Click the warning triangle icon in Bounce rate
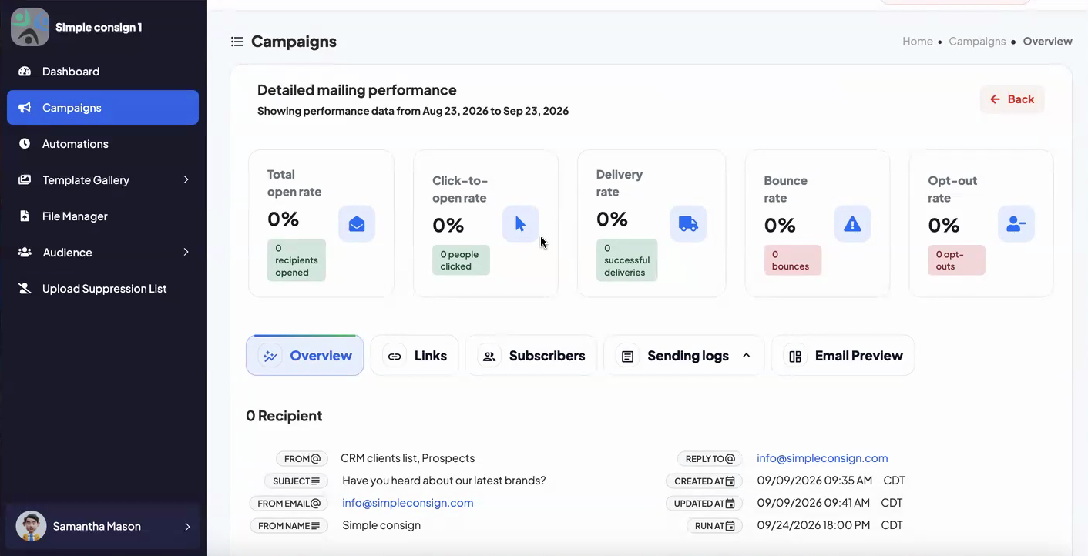 (852, 224)
